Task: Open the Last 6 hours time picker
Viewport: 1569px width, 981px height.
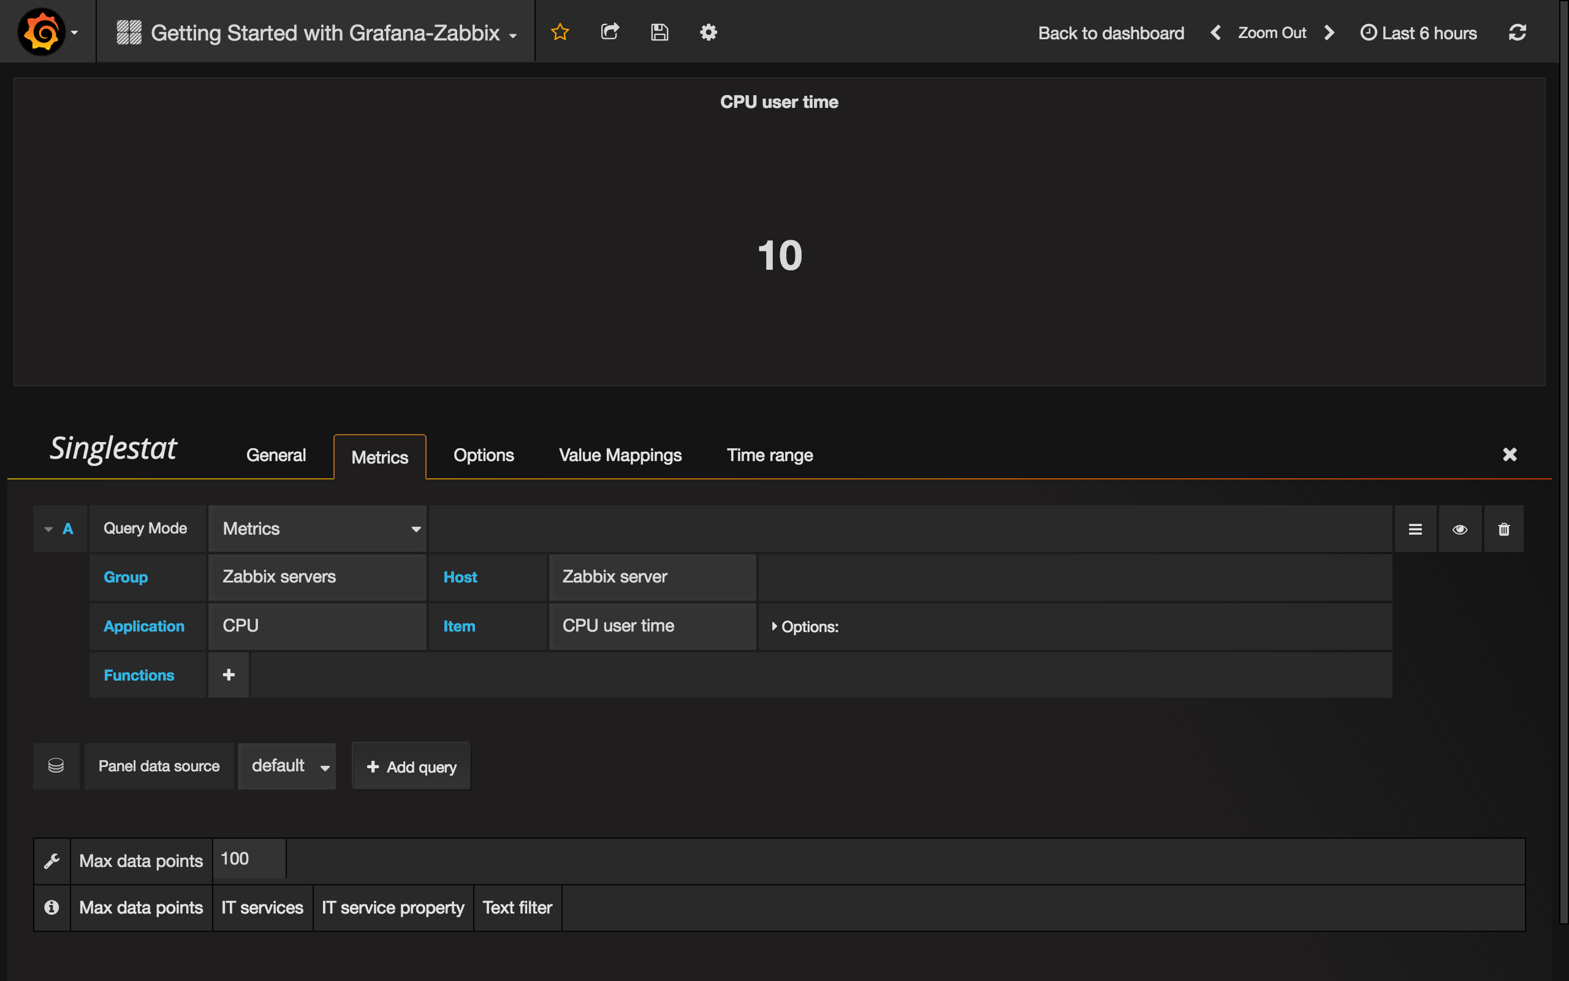Action: click(1419, 32)
